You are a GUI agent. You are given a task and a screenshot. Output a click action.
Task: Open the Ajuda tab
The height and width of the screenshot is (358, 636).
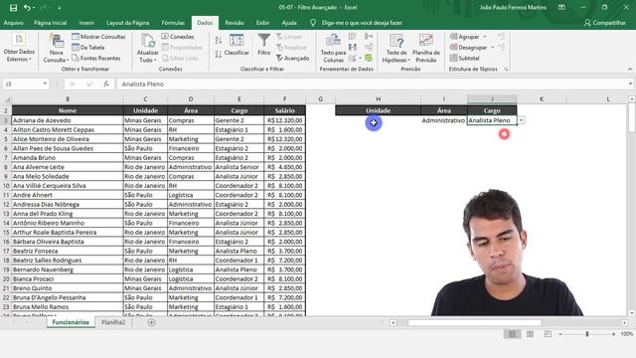[289, 23]
